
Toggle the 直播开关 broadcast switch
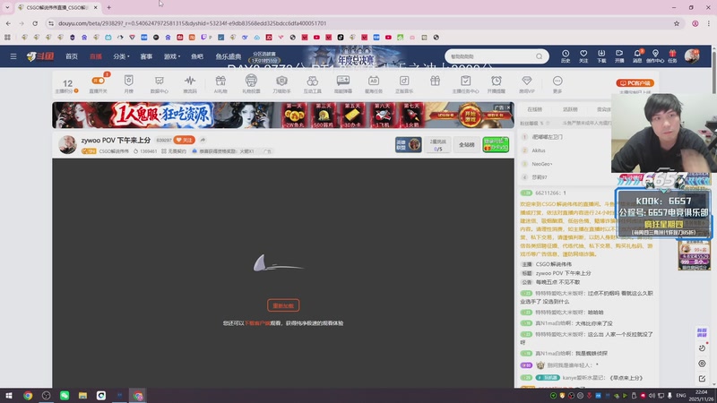[99, 83]
